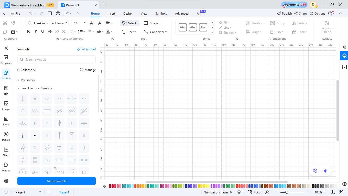Image resolution: width=348 pixels, height=196 pixels.
Task: Open the Images panel in sidebar
Action: click(x=6, y=106)
